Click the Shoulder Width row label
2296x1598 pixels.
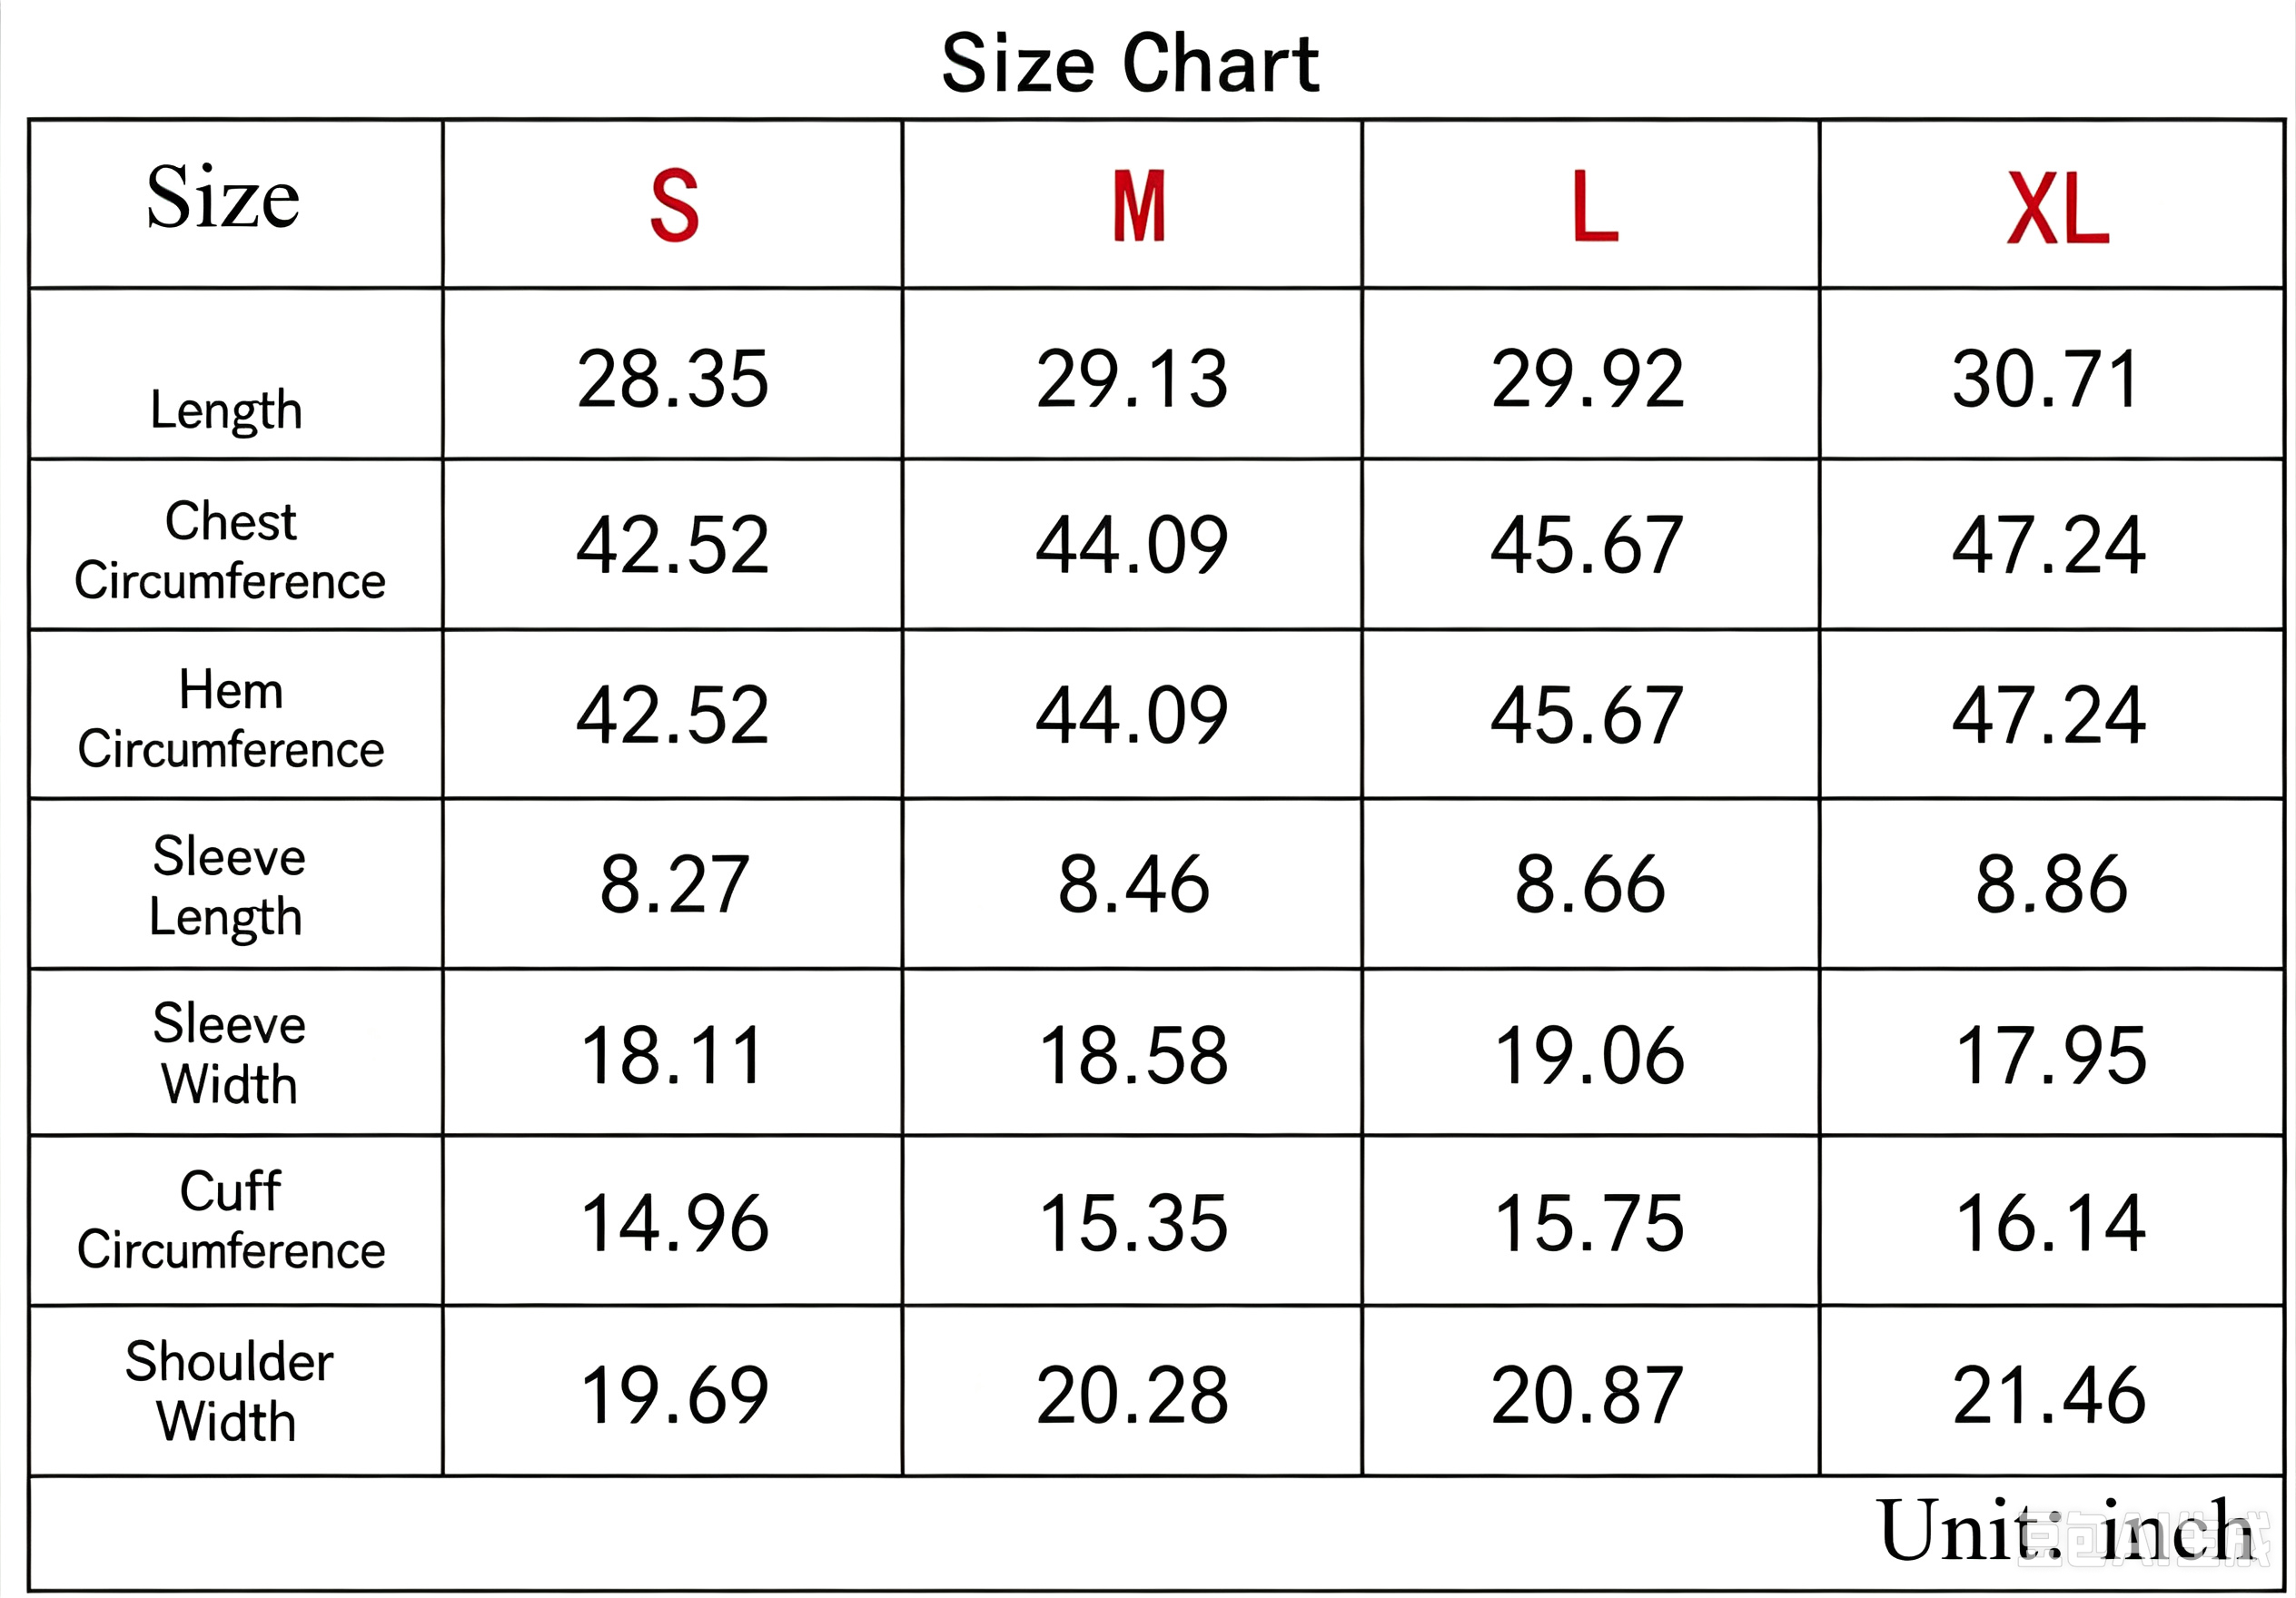click(229, 1391)
